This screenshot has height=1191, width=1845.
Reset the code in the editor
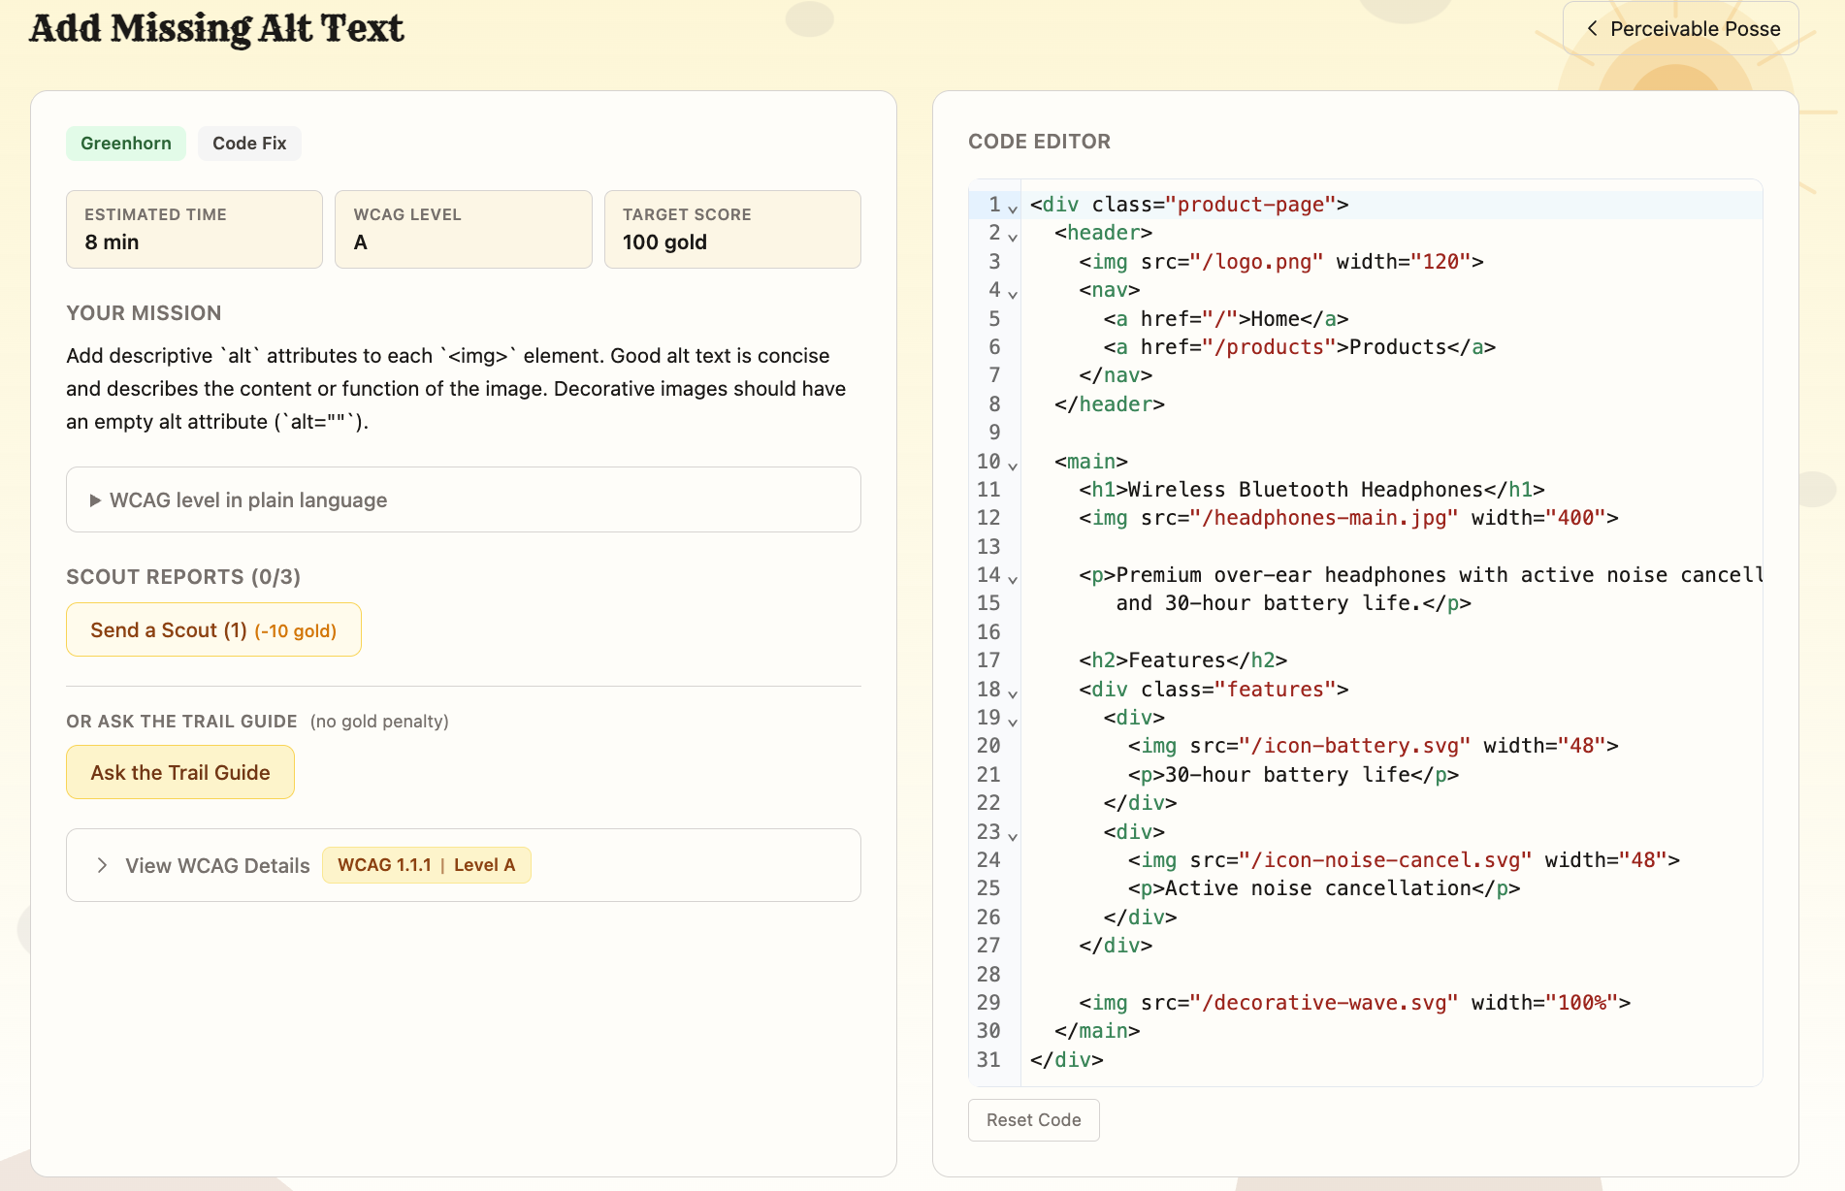1033,1120
